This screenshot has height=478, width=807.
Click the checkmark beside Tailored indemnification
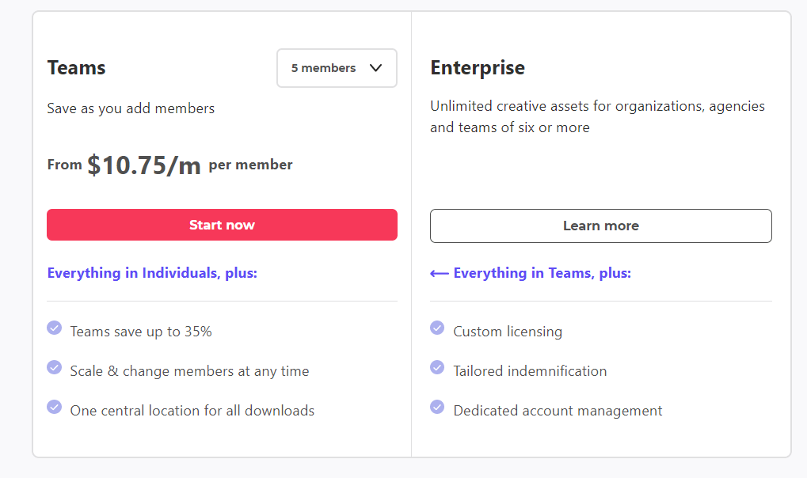(x=437, y=367)
